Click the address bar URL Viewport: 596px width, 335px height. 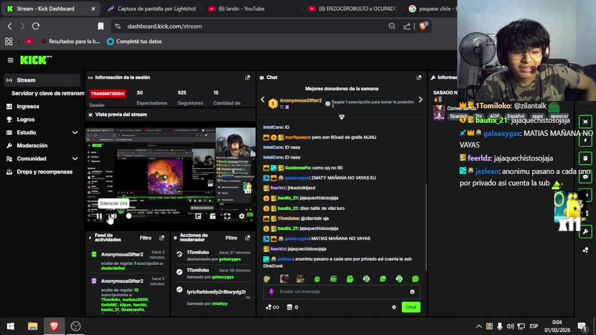[165, 27]
